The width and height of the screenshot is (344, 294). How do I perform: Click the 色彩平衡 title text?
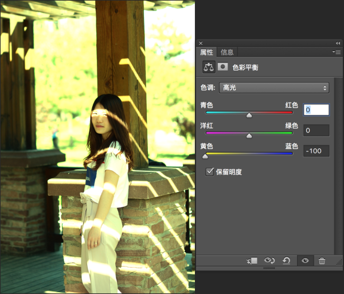245,67
